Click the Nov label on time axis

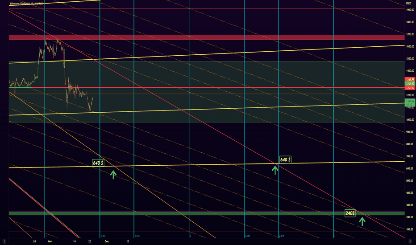point(50,241)
